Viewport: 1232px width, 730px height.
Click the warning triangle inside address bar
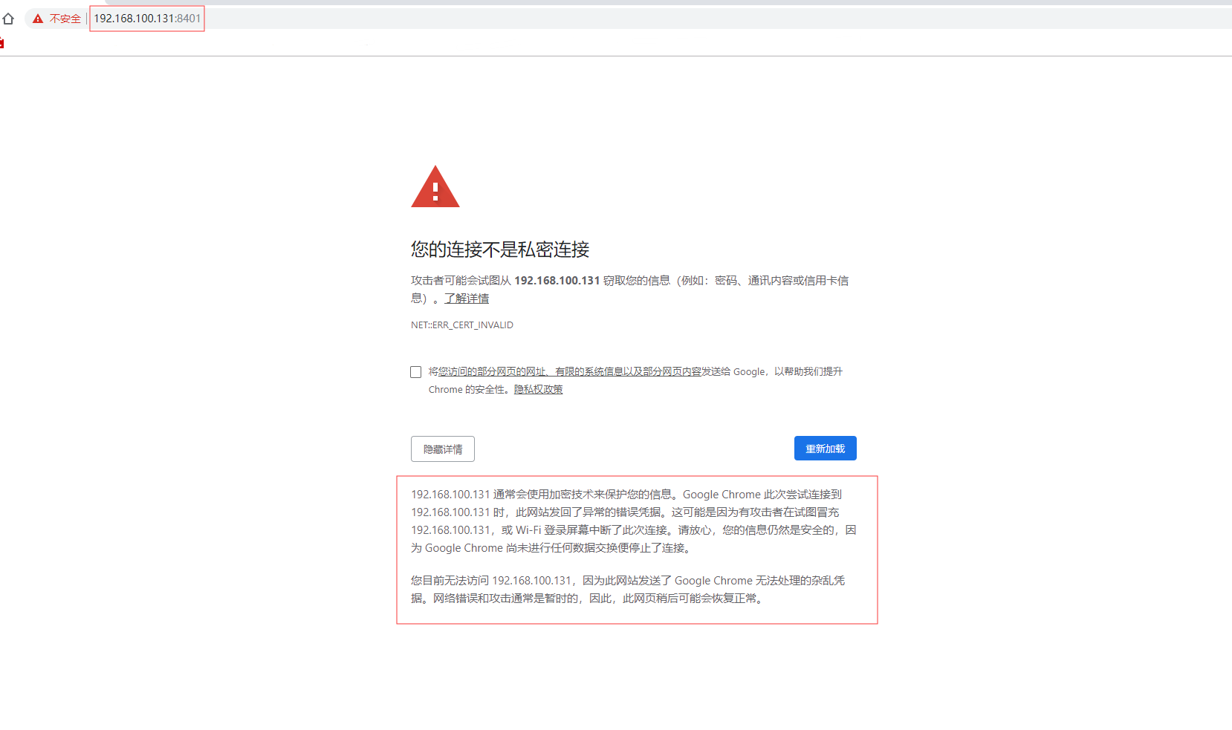point(37,19)
